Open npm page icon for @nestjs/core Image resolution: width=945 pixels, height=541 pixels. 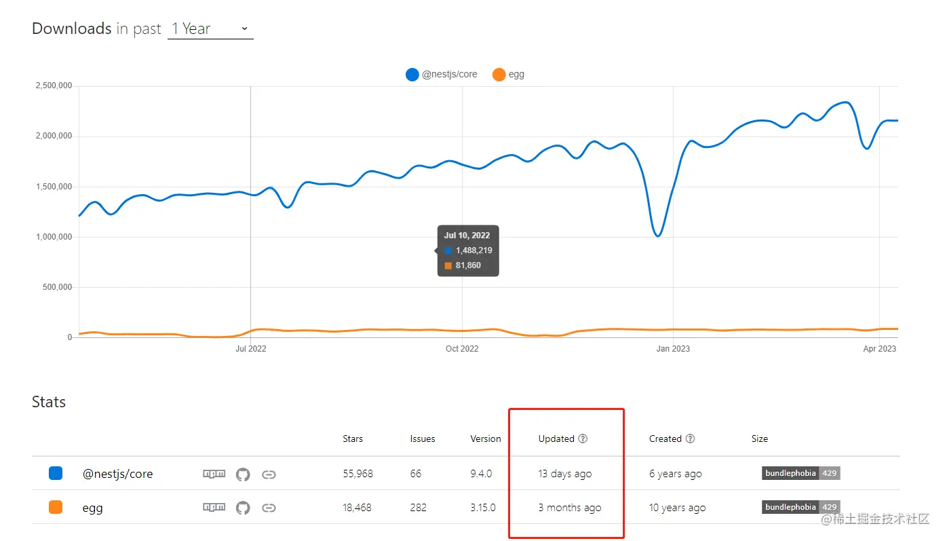click(x=214, y=474)
